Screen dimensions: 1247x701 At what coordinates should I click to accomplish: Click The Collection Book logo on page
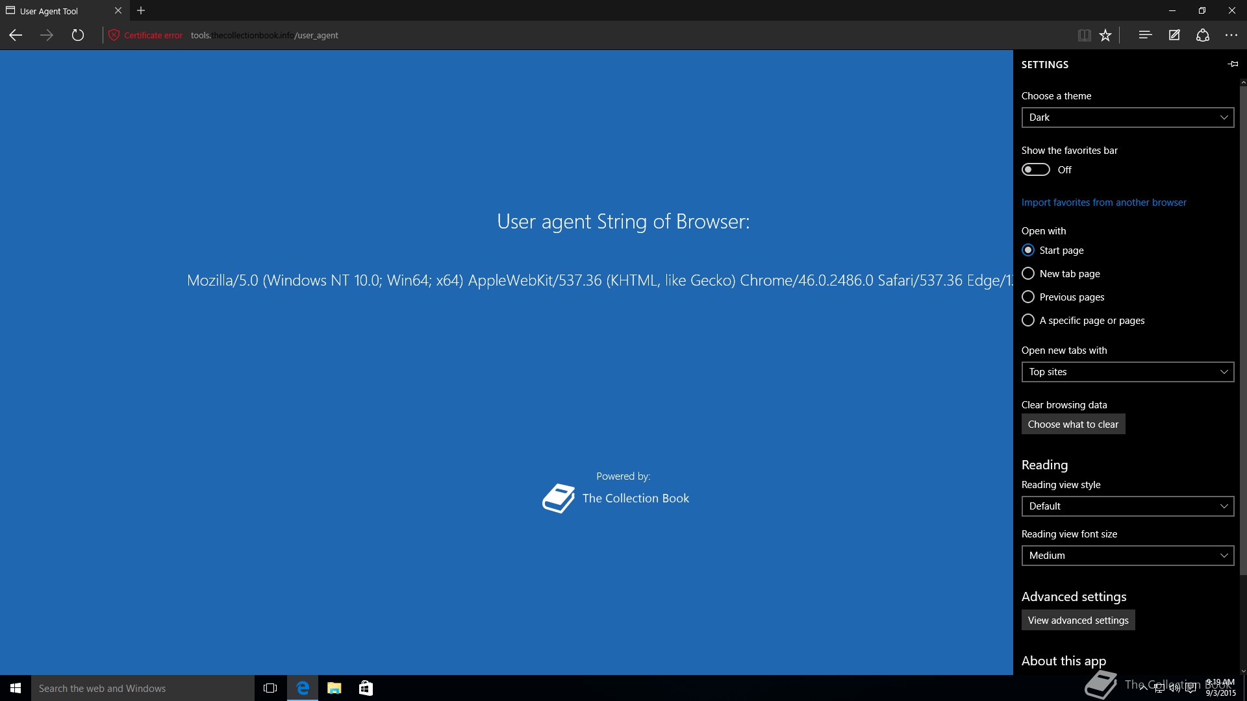coord(559,498)
